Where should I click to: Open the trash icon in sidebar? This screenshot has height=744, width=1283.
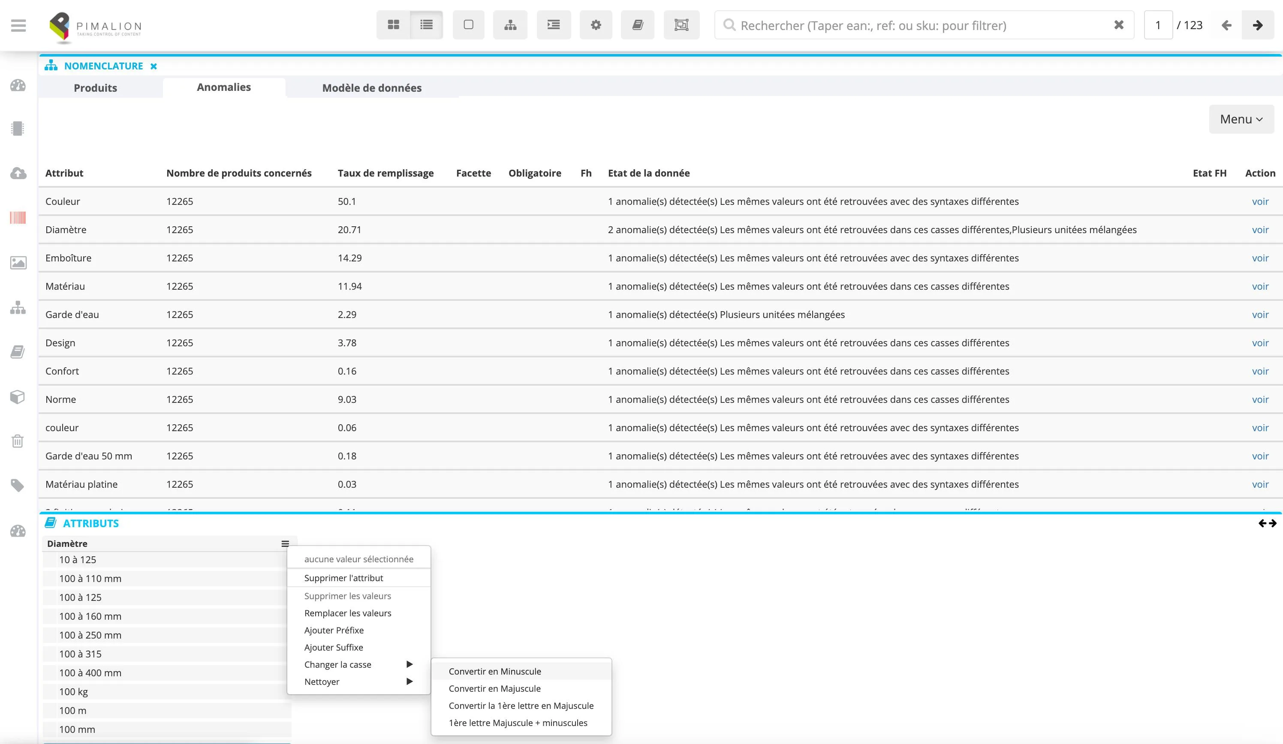18,441
